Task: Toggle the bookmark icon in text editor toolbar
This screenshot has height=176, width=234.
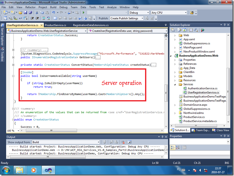Action: (55, 19)
